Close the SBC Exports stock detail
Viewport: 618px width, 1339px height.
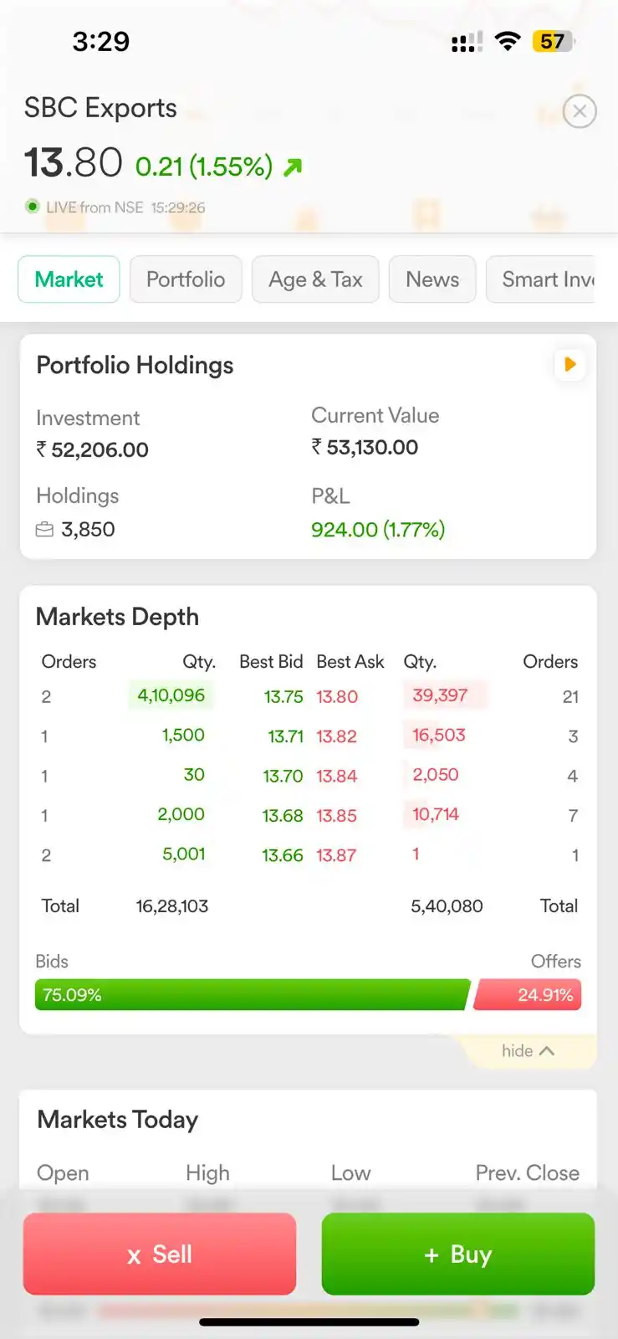pyautogui.click(x=580, y=111)
